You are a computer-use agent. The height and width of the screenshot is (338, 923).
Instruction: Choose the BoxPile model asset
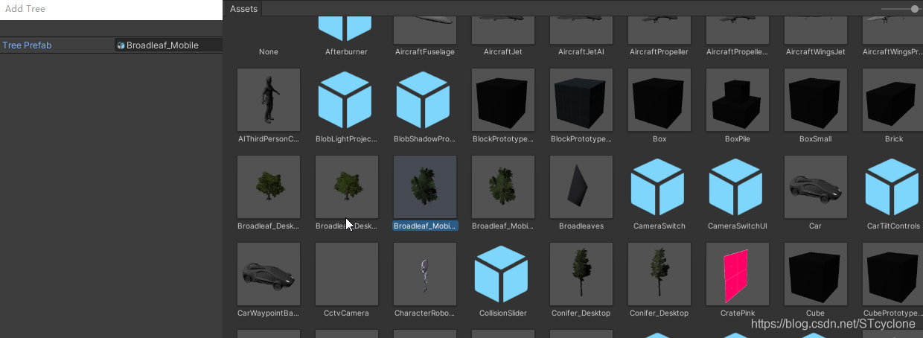(x=737, y=100)
